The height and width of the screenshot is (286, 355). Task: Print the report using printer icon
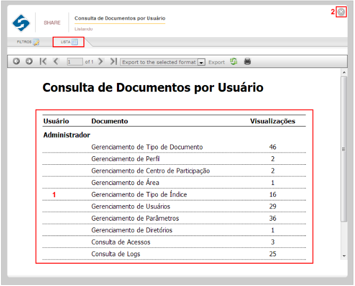[x=248, y=61]
